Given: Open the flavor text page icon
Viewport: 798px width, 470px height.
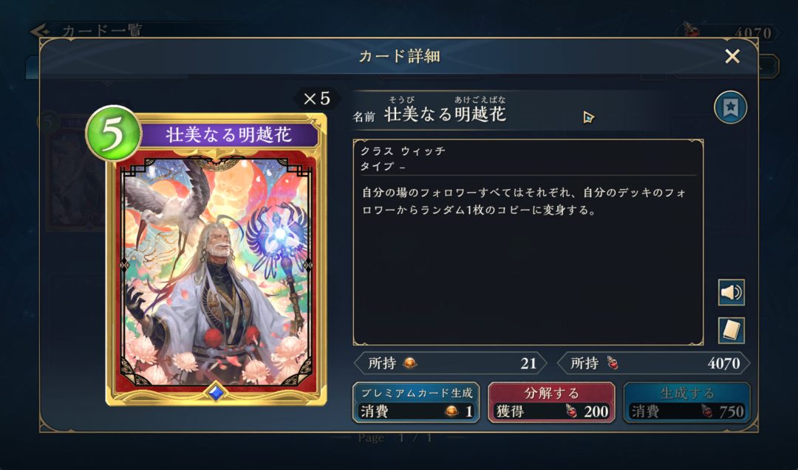Looking at the screenshot, I should tap(731, 331).
